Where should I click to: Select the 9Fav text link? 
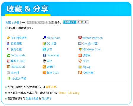click(86, 61)
